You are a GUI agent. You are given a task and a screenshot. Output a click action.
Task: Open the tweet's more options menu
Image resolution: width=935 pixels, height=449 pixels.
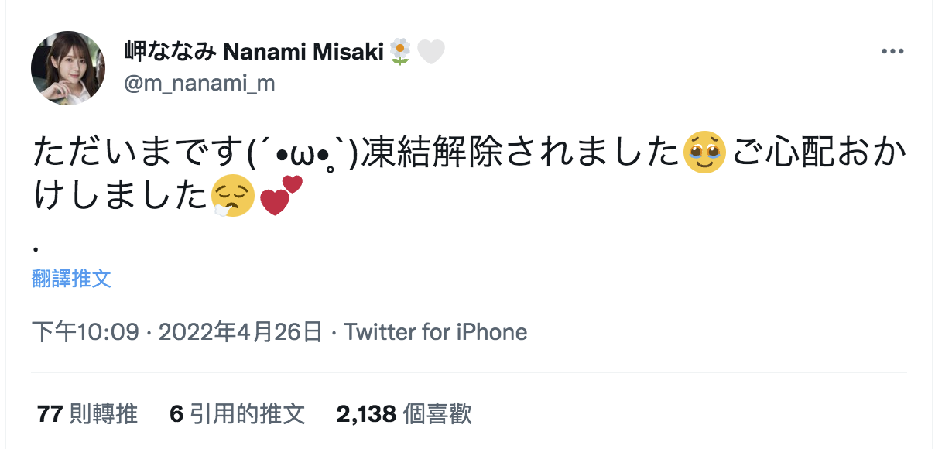click(x=892, y=52)
